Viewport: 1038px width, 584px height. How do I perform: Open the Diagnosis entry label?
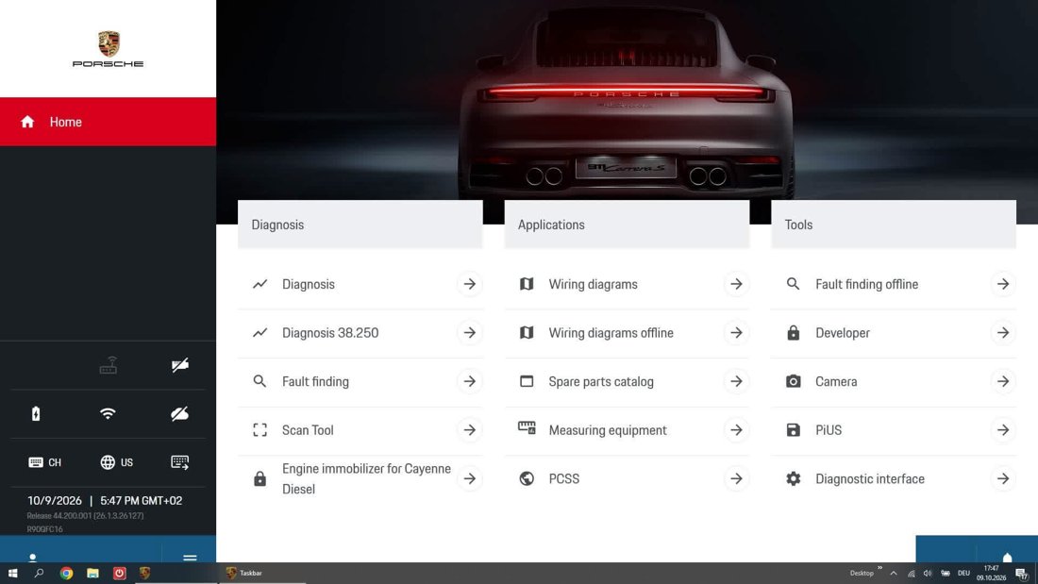[x=309, y=284]
